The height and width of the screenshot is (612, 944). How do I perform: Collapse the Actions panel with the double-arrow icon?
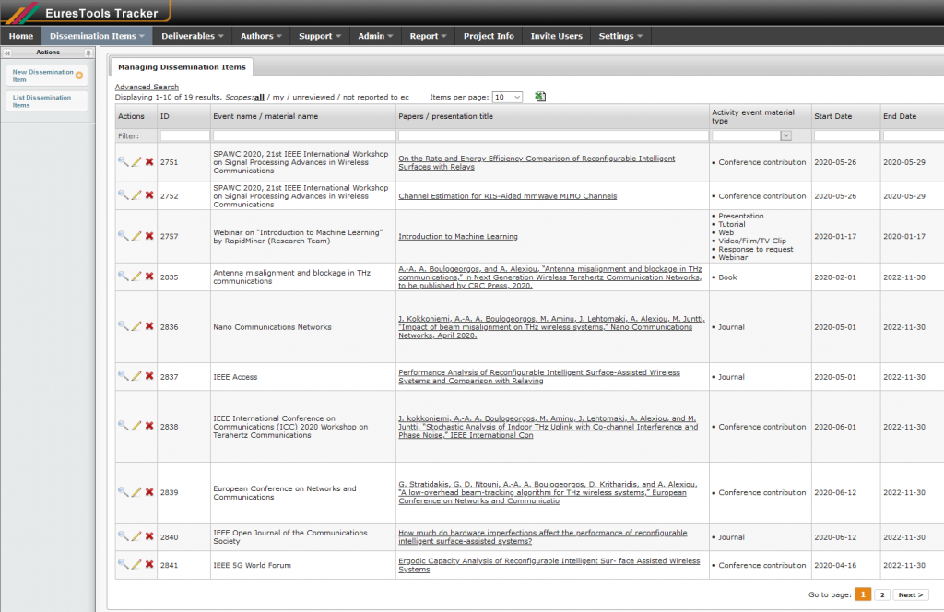point(7,53)
